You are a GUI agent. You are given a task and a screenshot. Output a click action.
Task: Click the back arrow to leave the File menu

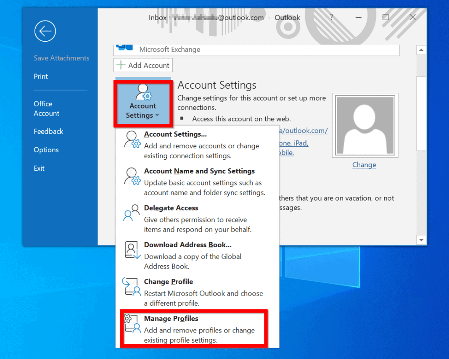point(45,31)
